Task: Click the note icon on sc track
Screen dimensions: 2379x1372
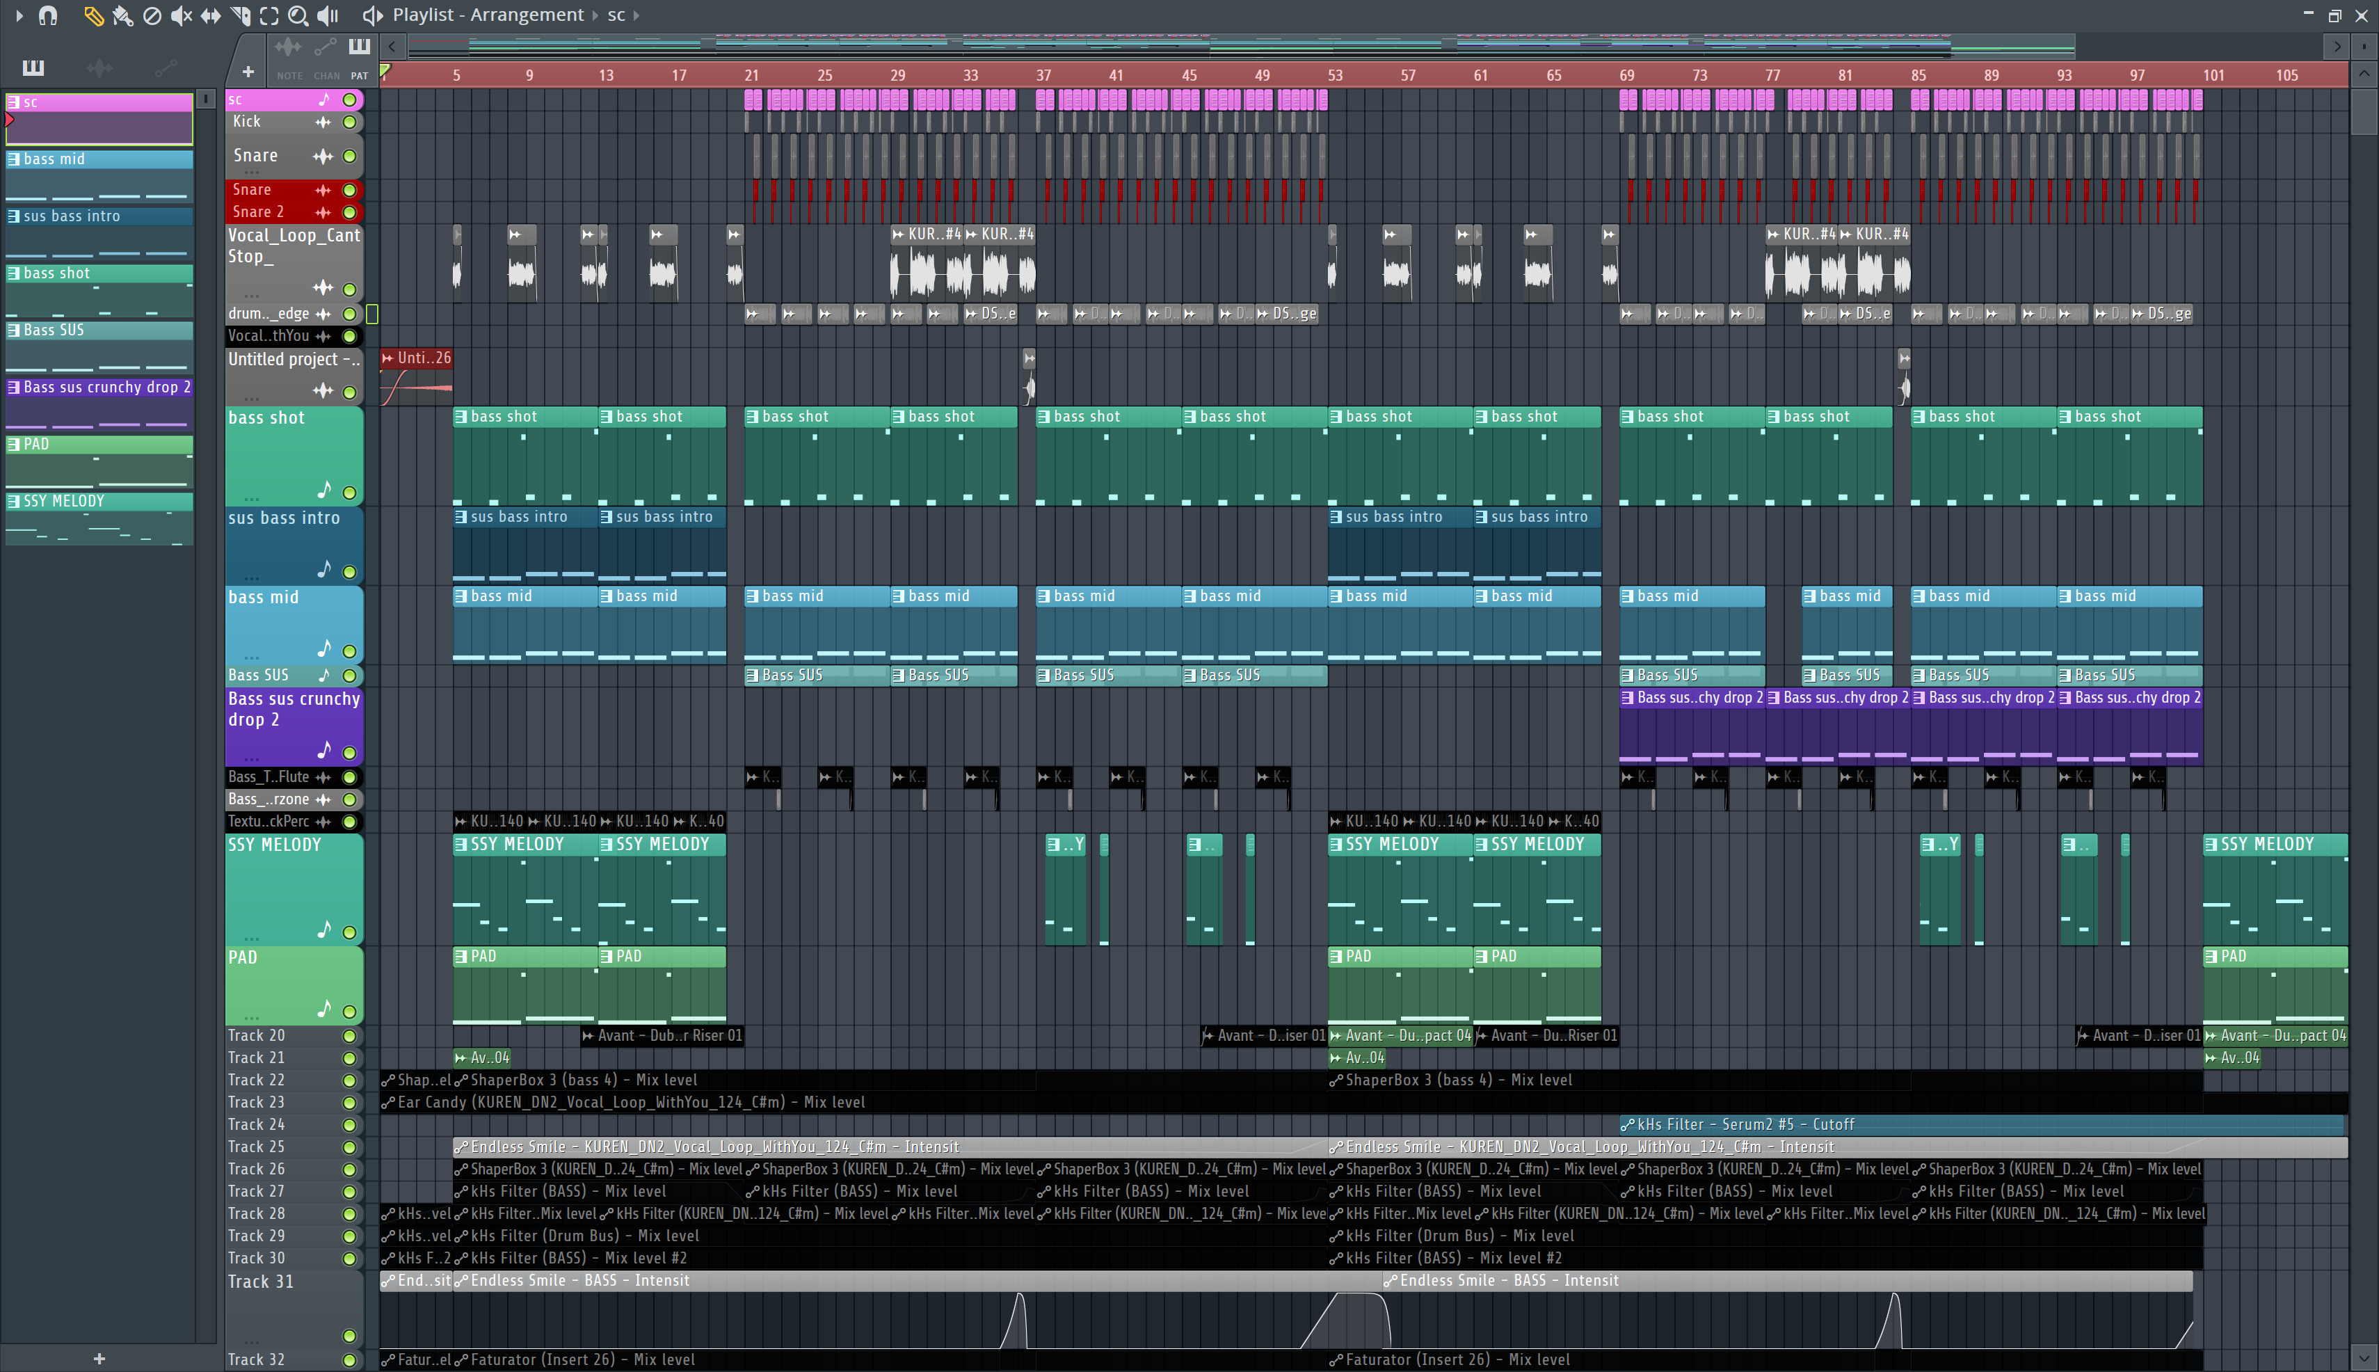Action: 324,99
